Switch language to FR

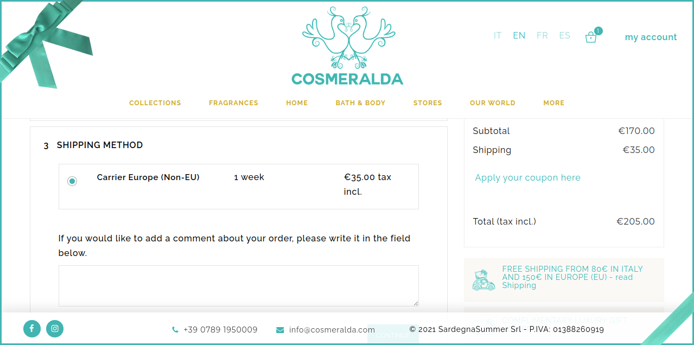point(542,36)
